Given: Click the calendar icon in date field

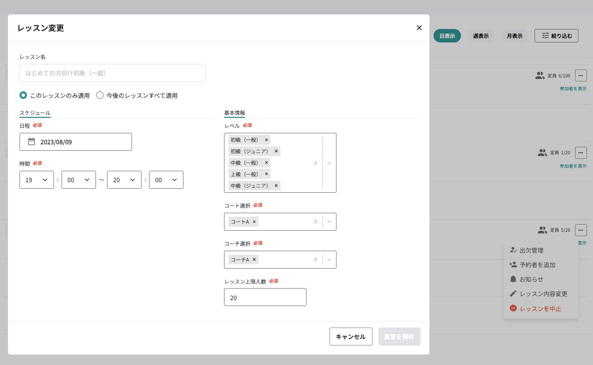Looking at the screenshot, I should 31,142.
